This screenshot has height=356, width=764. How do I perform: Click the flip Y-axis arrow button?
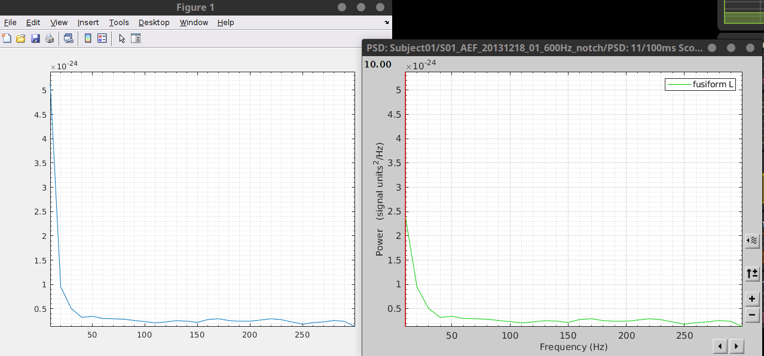point(753,274)
